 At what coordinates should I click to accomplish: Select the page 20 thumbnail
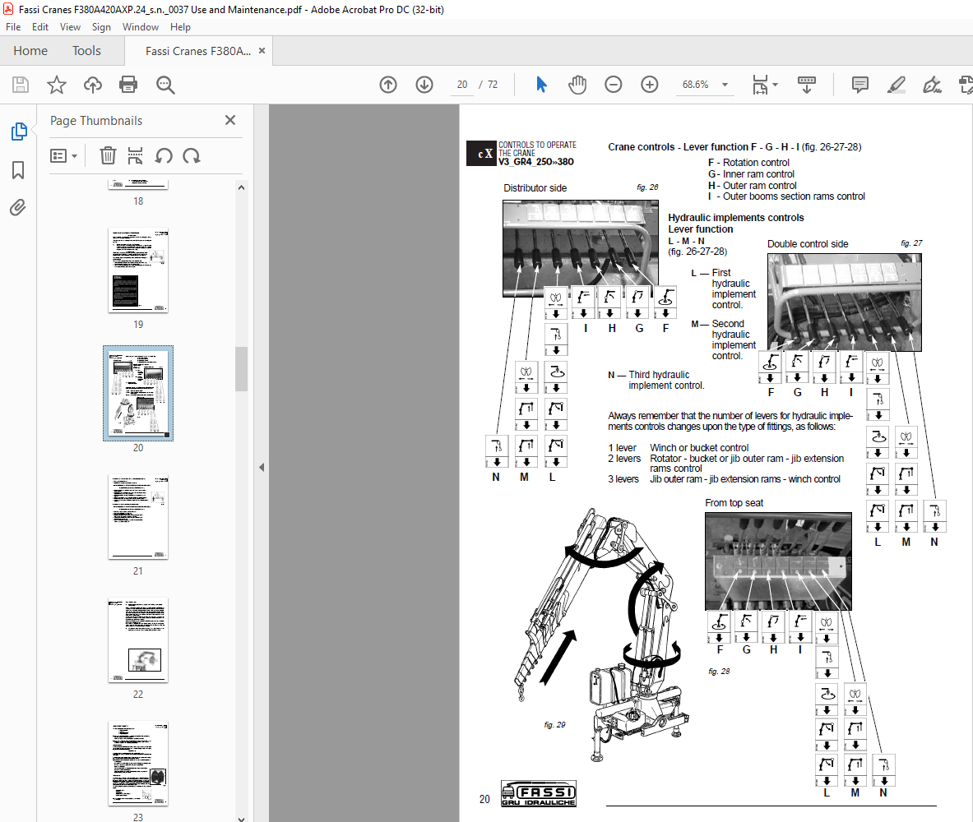coord(137,393)
